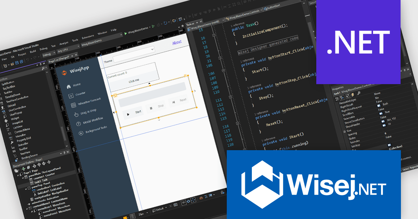This screenshot has width=418, height=219.
Task: Expand the Size property group
Action: pyautogui.click(x=345, y=130)
